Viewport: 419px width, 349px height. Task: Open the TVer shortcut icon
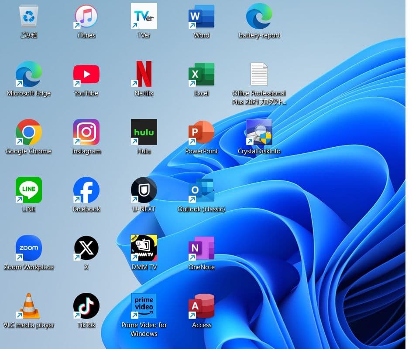[x=144, y=16]
